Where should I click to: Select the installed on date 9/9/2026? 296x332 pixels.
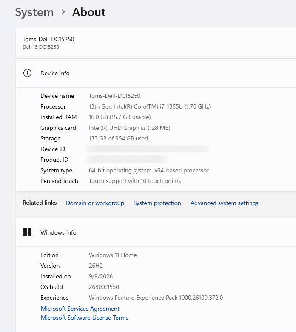(101, 276)
